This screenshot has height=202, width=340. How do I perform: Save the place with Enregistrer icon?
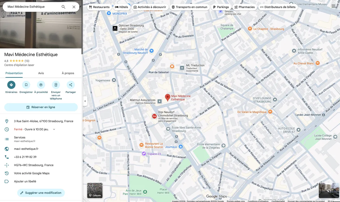(x=26, y=85)
